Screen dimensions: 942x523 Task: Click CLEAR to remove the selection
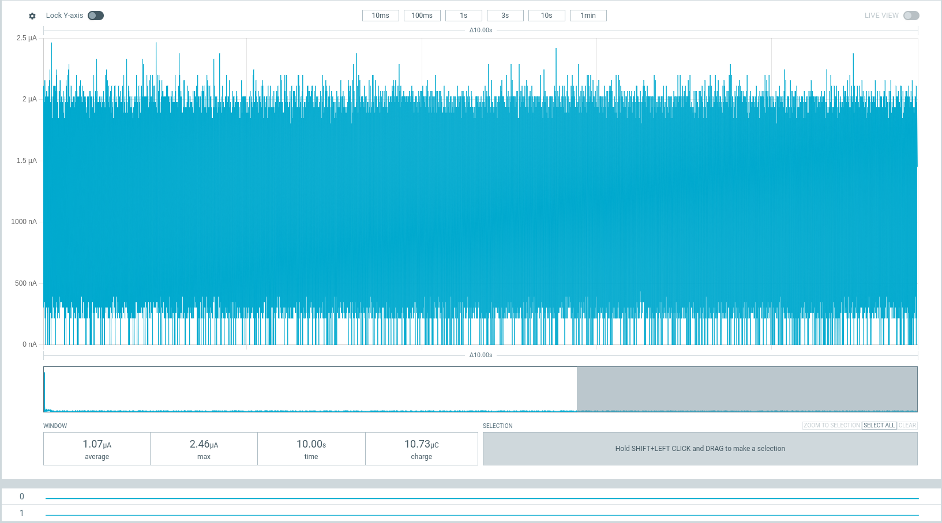click(907, 425)
